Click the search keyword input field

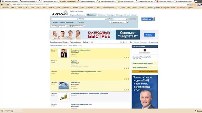coord(64,19)
